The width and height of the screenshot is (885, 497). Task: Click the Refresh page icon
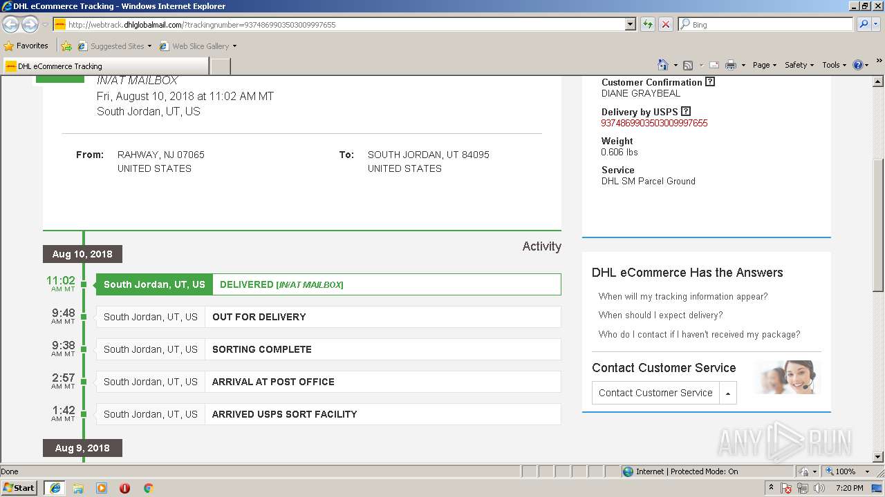[648, 24]
